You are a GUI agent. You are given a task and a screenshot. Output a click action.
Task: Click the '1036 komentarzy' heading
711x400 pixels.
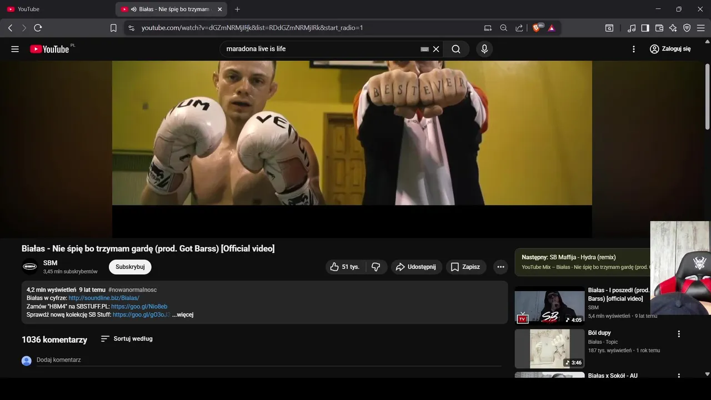pos(54,339)
